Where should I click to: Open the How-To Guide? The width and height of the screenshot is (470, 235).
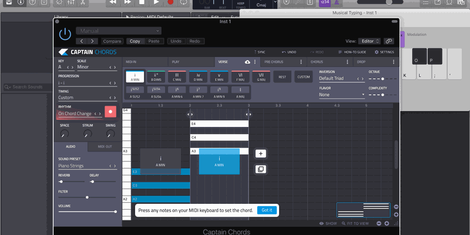[352, 52]
